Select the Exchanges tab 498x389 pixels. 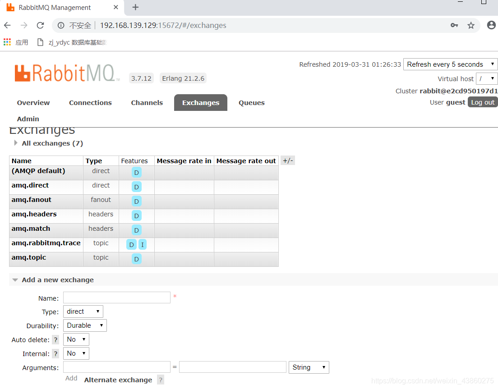click(201, 103)
